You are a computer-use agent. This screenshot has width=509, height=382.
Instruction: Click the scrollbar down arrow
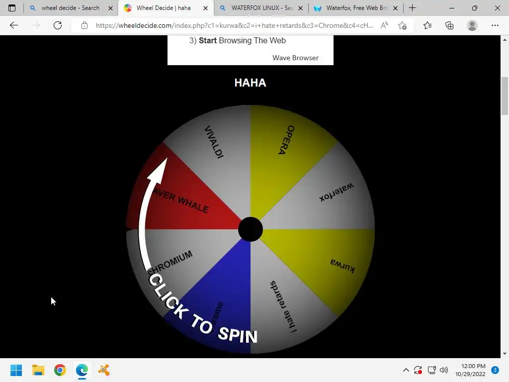click(x=505, y=354)
